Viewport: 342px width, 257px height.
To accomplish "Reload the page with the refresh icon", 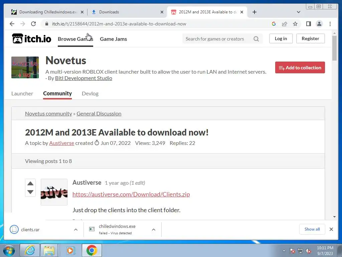I will [33, 24].
